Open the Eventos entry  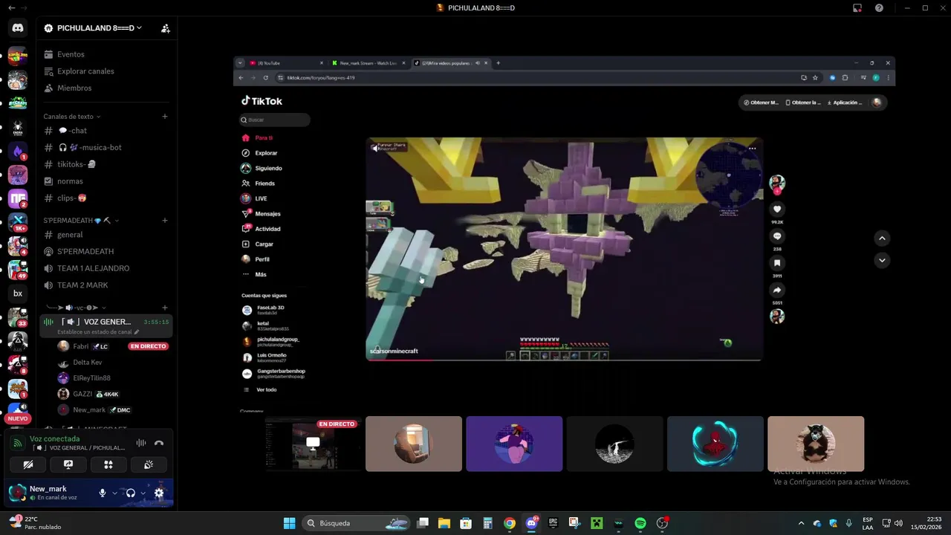(107, 54)
